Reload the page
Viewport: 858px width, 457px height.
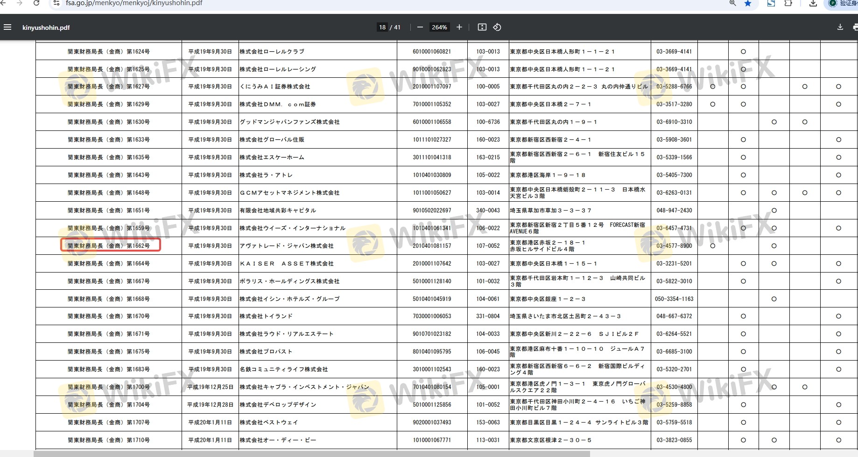click(36, 3)
